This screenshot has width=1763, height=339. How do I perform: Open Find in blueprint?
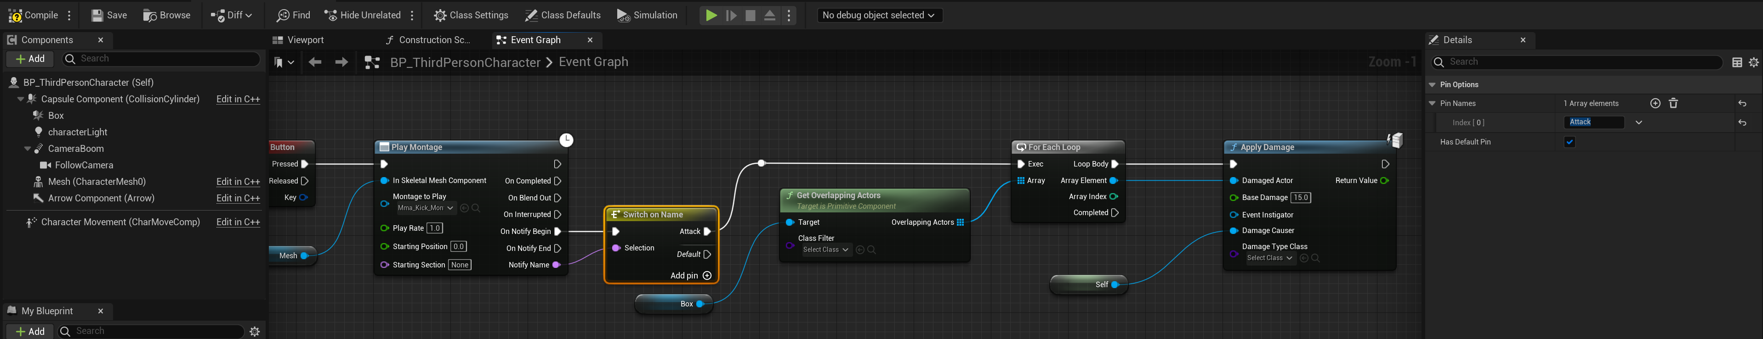(x=294, y=15)
